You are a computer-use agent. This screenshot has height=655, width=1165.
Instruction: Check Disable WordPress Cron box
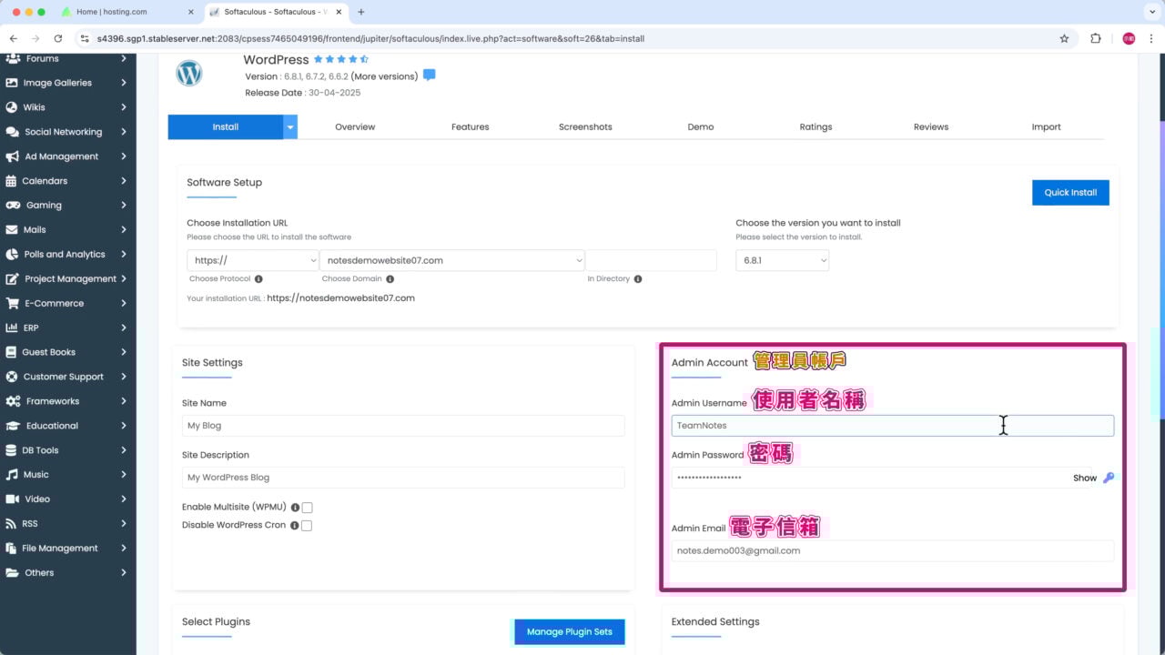coord(307,526)
